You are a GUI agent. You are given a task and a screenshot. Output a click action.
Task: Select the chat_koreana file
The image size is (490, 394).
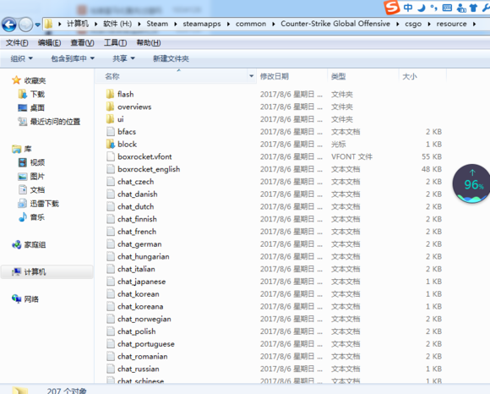[140, 306]
